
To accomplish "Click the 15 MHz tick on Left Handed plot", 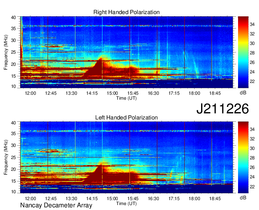I will (x=14, y=181).
